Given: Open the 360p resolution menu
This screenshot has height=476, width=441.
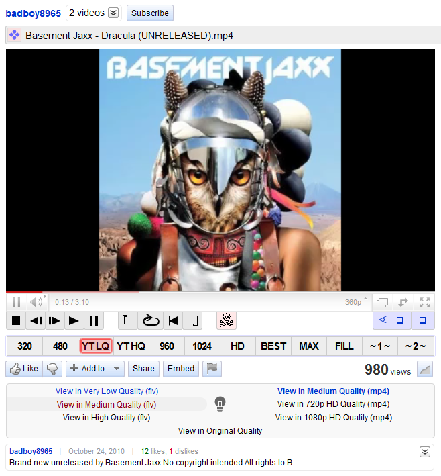Looking at the screenshot, I should point(355,302).
